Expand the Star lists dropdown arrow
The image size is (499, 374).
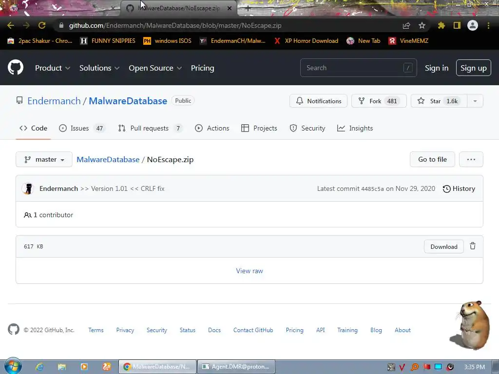point(475,101)
